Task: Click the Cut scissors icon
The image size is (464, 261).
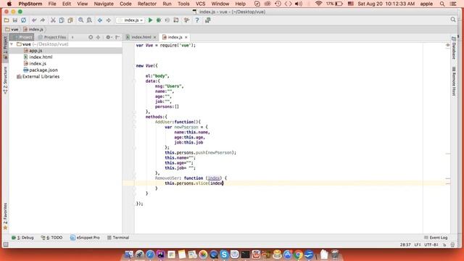Action: [53, 20]
